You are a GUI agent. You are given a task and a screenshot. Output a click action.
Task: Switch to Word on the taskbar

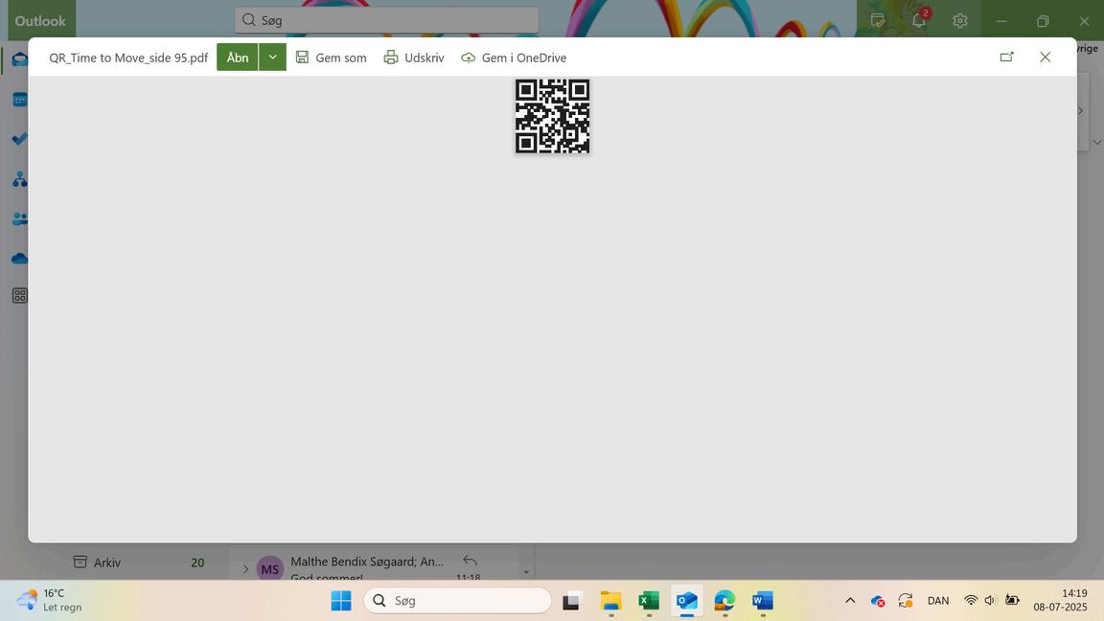click(763, 601)
